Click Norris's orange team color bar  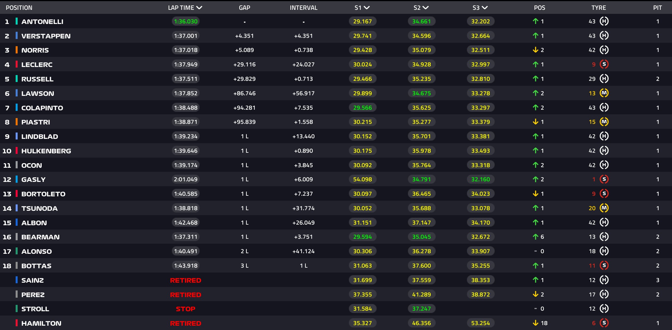tap(16, 50)
